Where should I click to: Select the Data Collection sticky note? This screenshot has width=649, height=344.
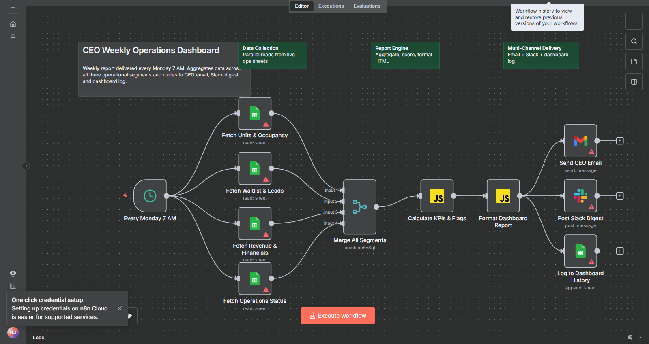point(273,55)
